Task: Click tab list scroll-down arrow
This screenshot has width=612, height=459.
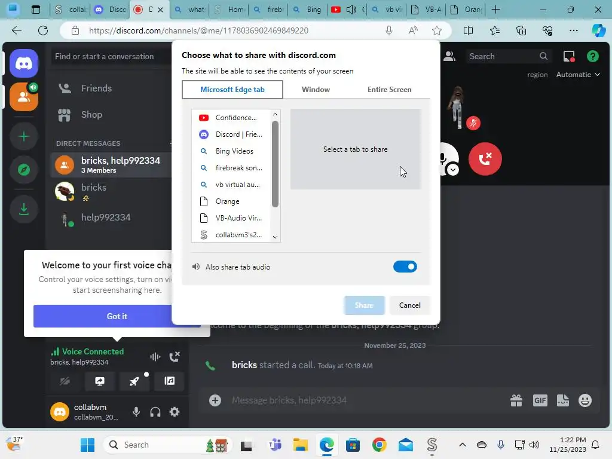Action: click(275, 237)
